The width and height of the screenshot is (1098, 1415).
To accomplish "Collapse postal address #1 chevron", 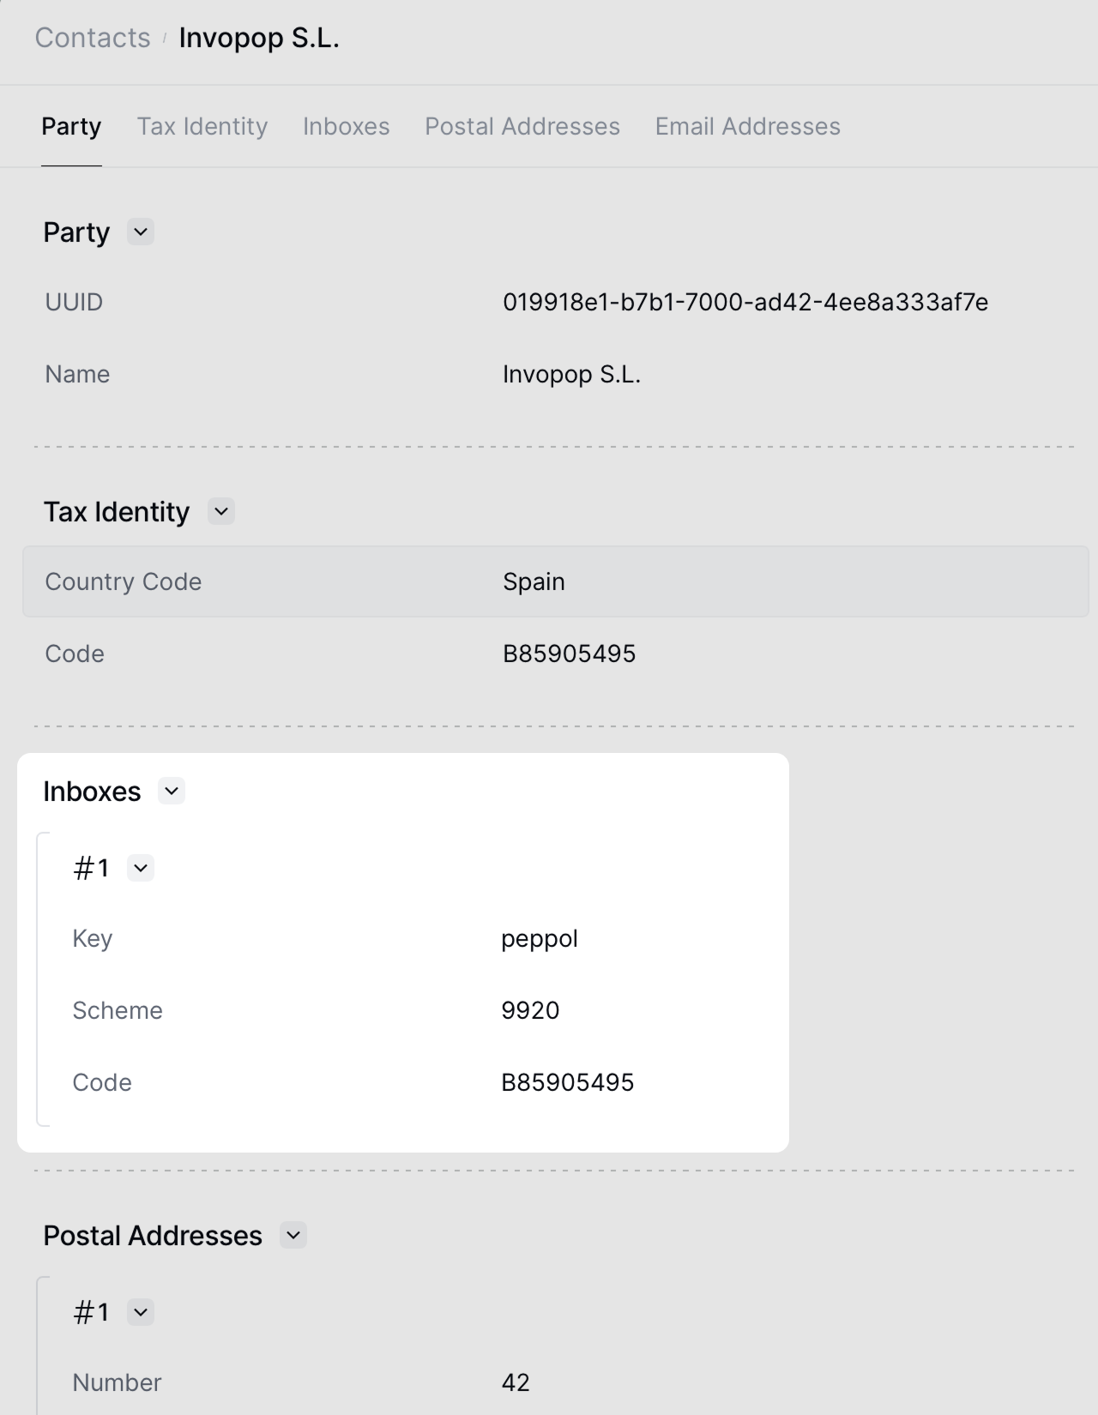I will pyautogui.click(x=141, y=1312).
